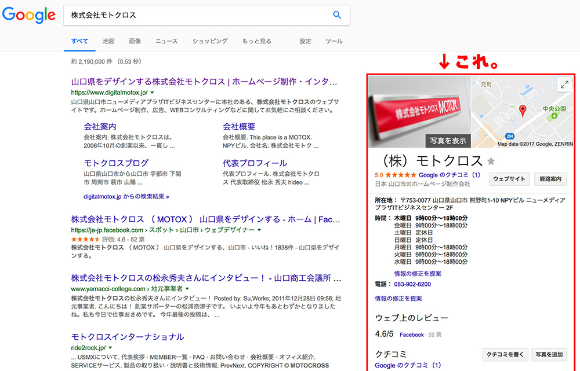The height and width of the screenshot is (371, 580).
Task: Switch to ショッピング tab
Action: coord(210,41)
